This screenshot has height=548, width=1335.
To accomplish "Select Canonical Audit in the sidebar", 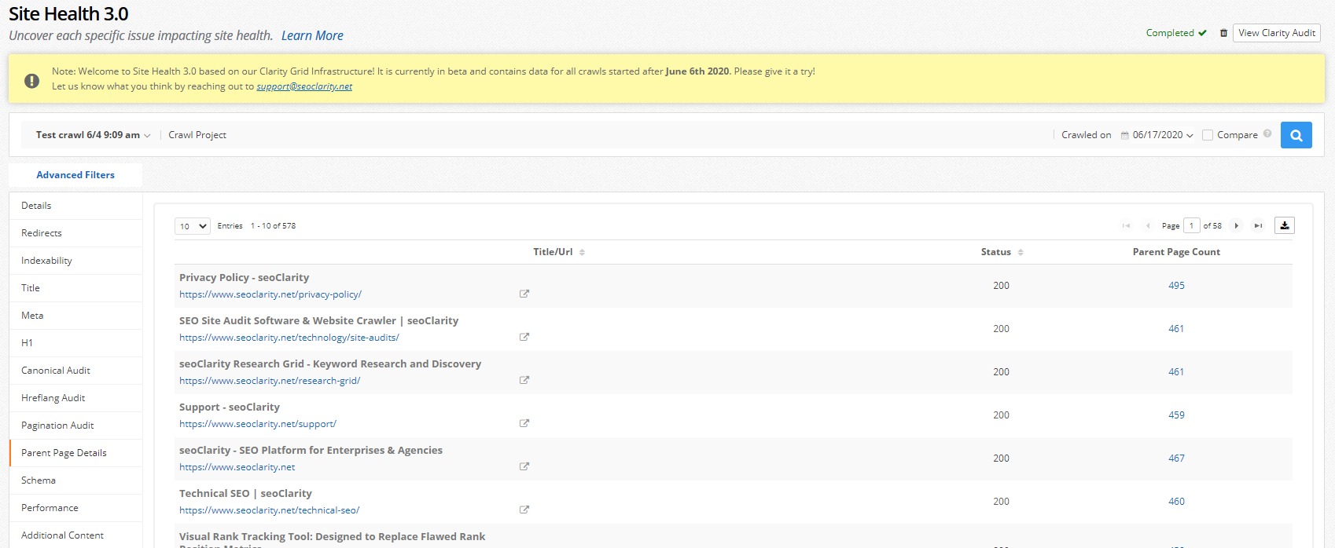I will click(x=75, y=371).
